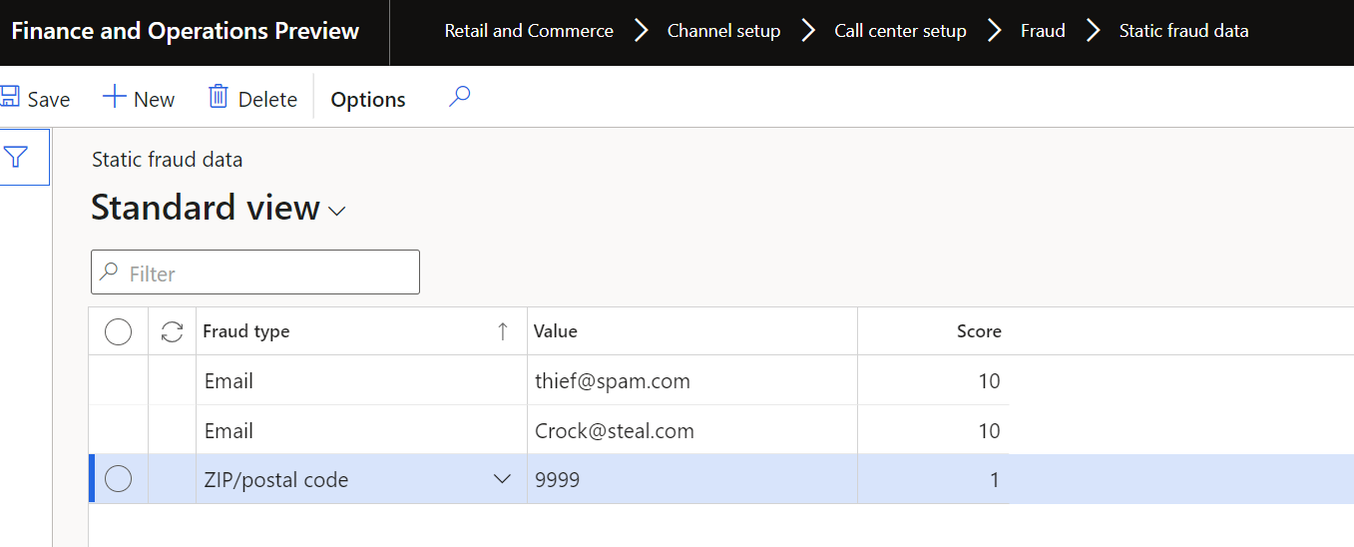This screenshot has height=547, width=1354.
Task: Toggle the select-all circle in grid header
Action: (118, 331)
